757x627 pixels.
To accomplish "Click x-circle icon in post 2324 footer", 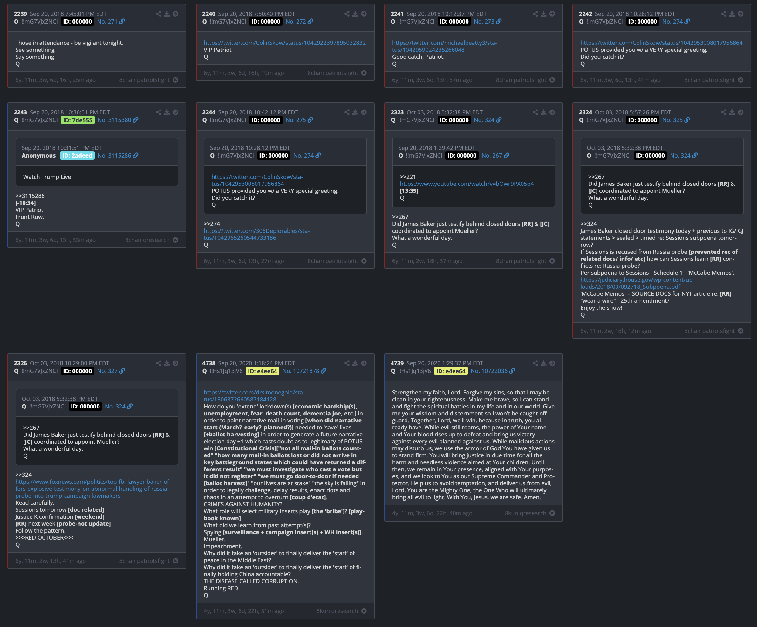I will pyautogui.click(x=741, y=331).
